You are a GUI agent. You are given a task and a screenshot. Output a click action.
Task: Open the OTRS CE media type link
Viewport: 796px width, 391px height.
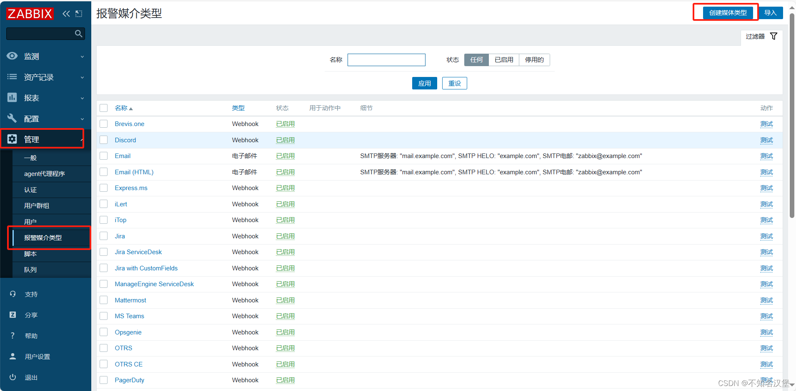[129, 364]
